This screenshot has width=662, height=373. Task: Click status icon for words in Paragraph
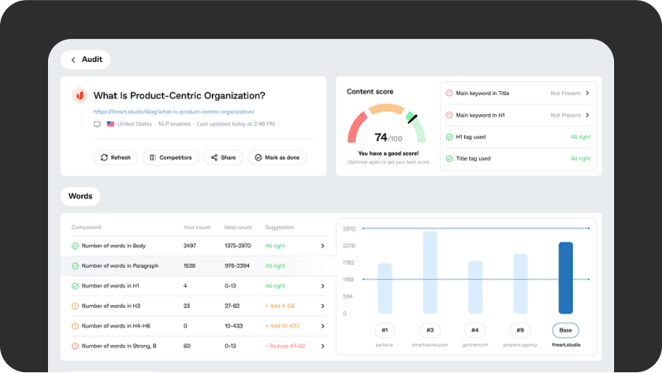click(x=74, y=265)
